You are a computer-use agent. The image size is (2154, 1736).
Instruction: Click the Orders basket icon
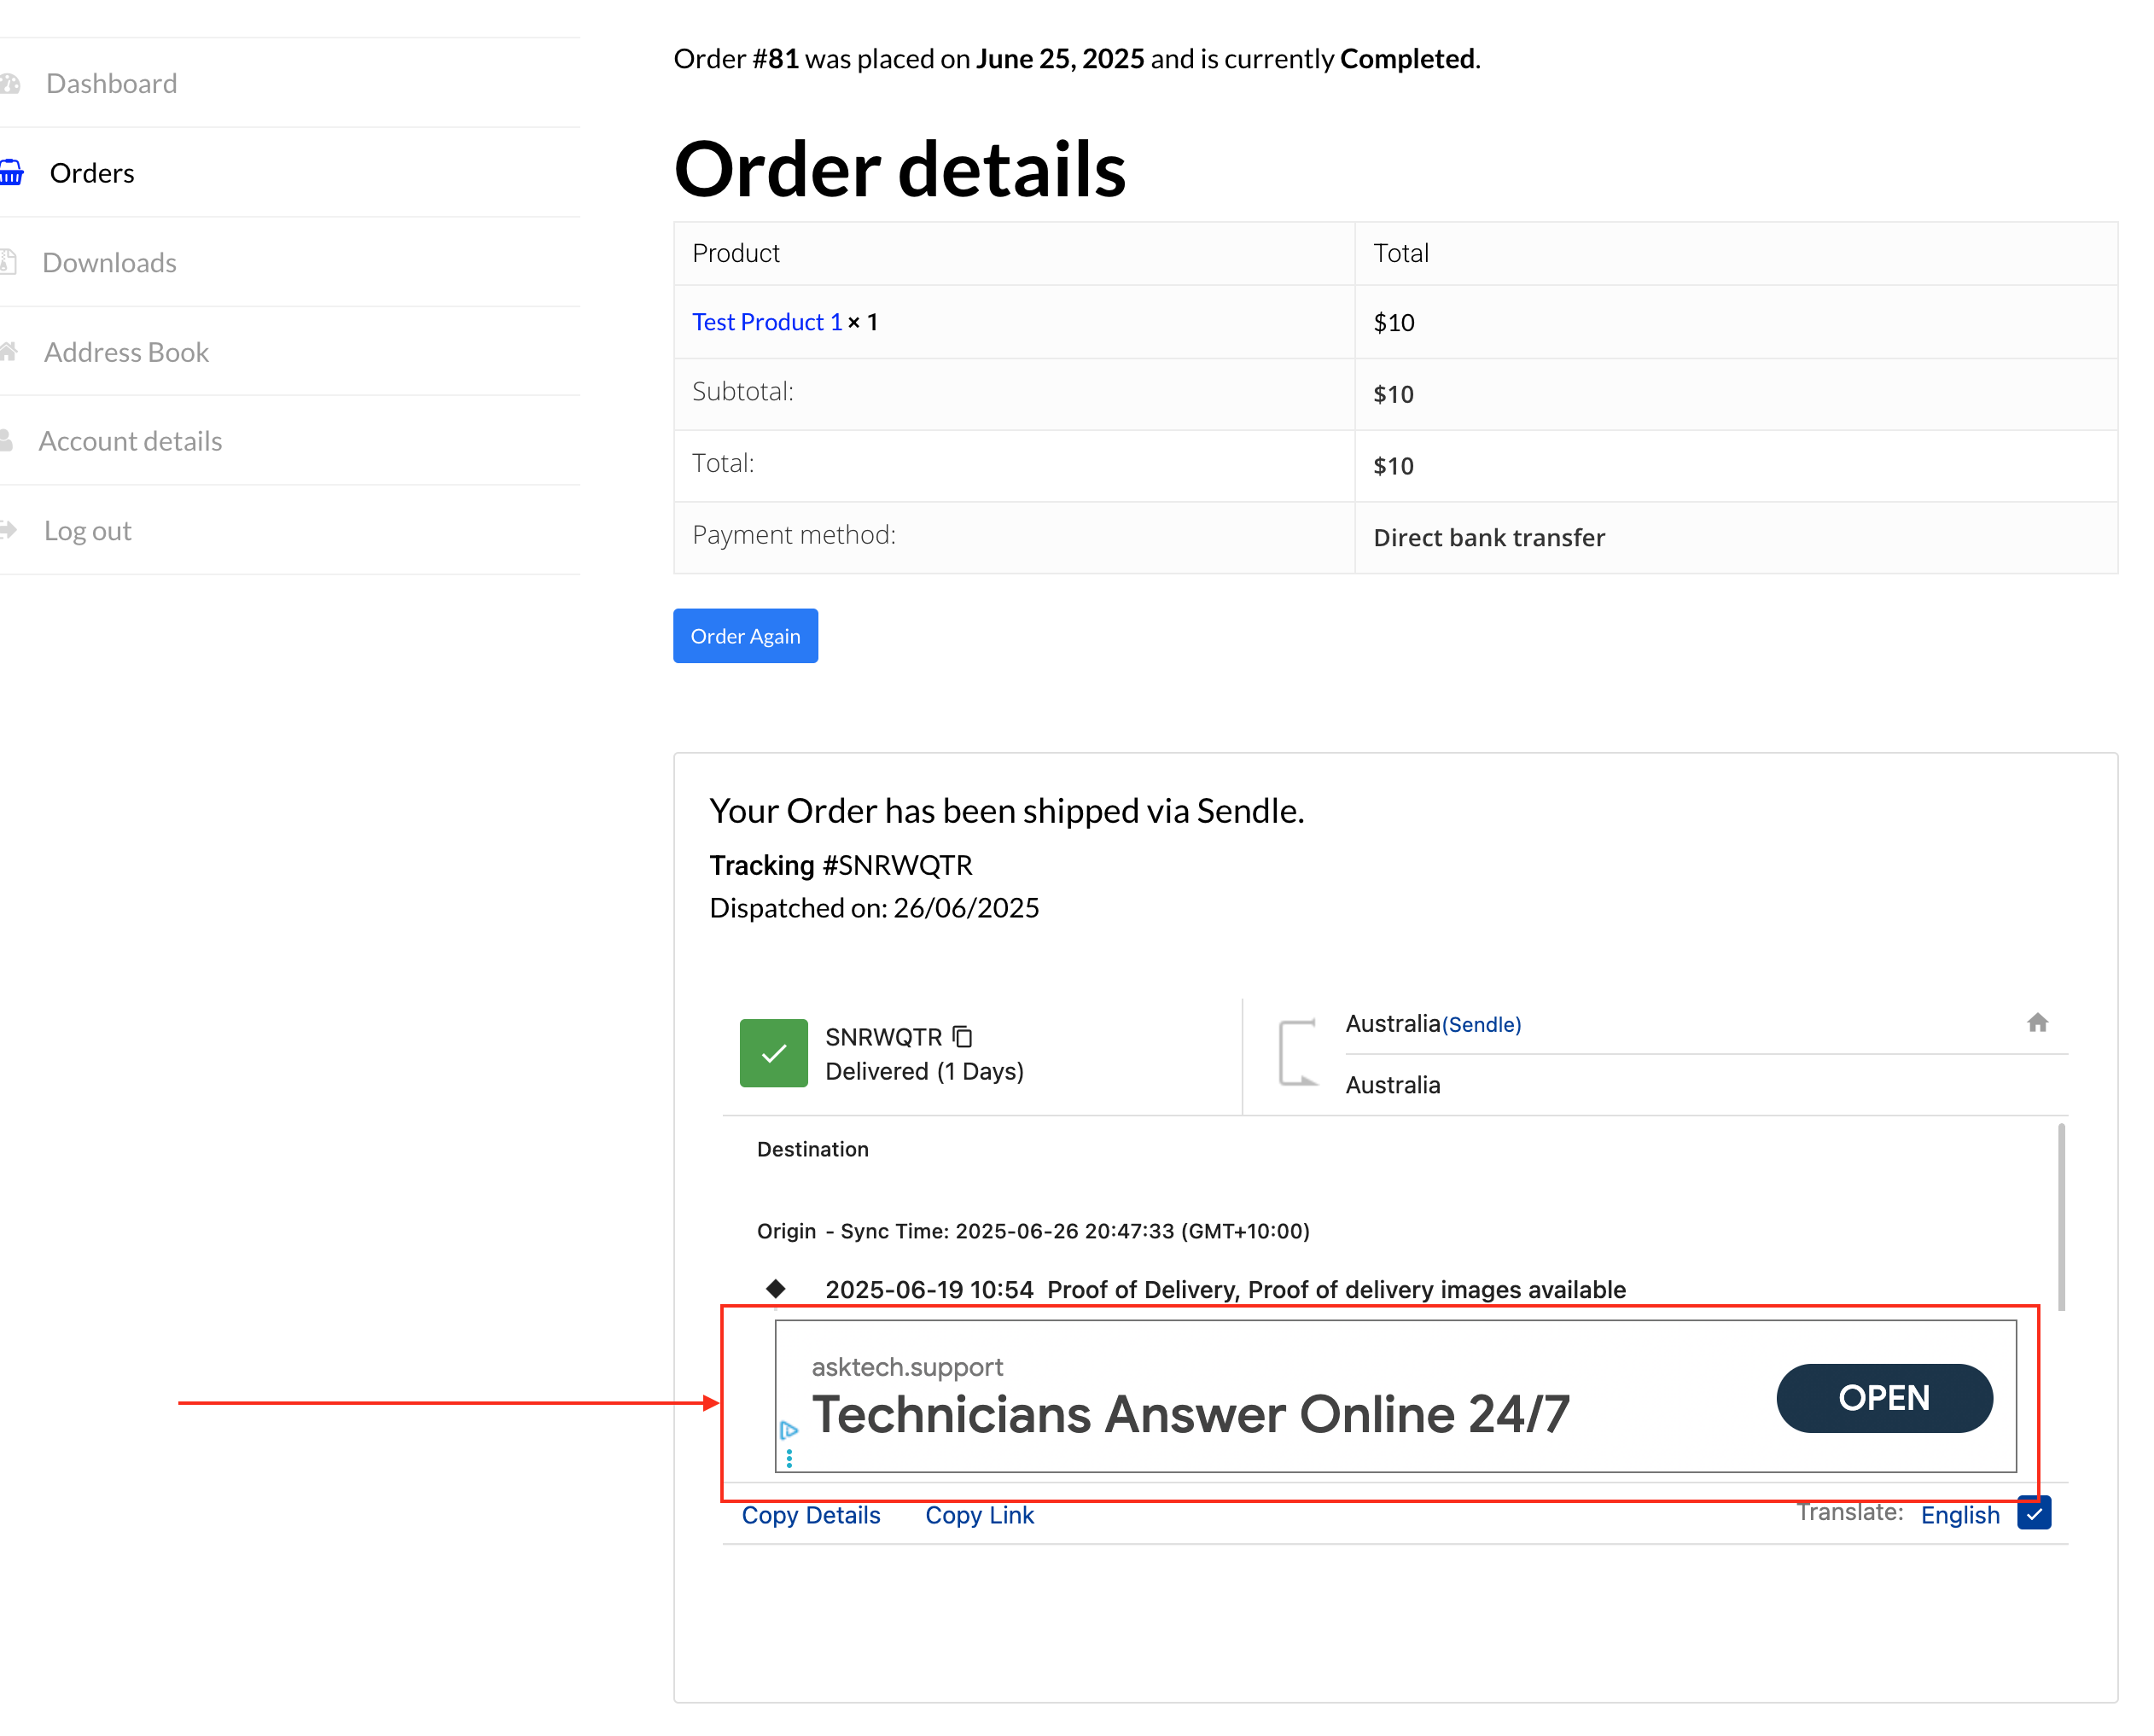11,173
